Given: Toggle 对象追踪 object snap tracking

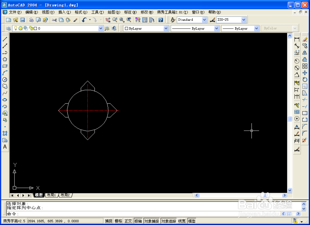Looking at the screenshot, I should coord(169,221).
